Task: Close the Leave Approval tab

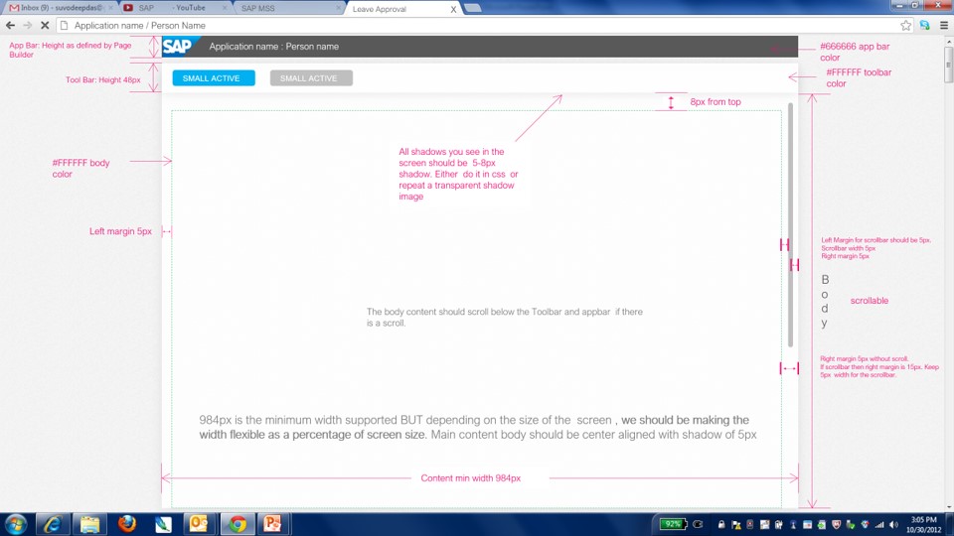Action: pos(454,9)
